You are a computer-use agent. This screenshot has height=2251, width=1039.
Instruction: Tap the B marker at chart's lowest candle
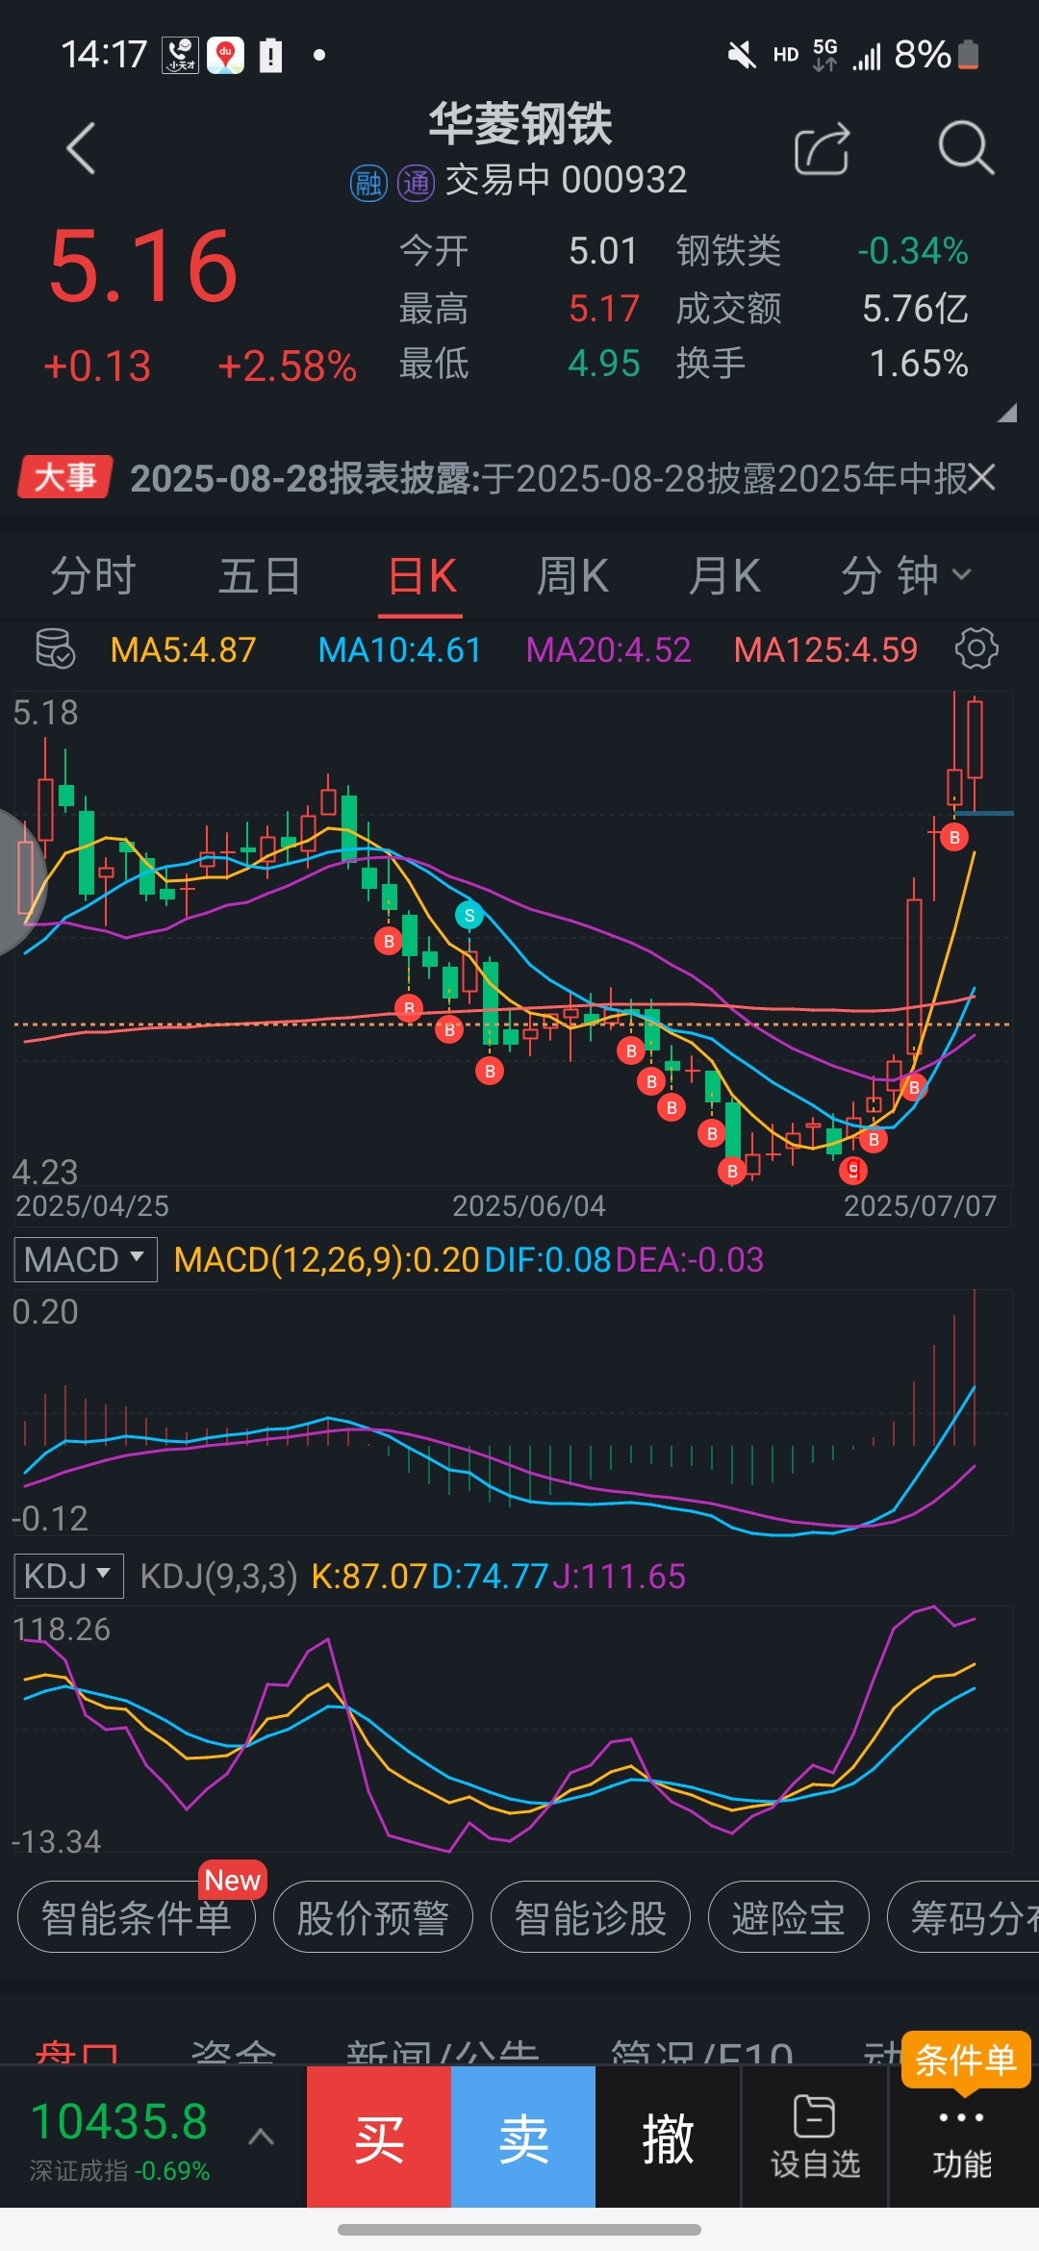[x=732, y=1171]
